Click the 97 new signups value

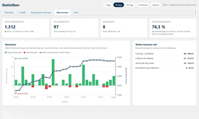click(56, 27)
